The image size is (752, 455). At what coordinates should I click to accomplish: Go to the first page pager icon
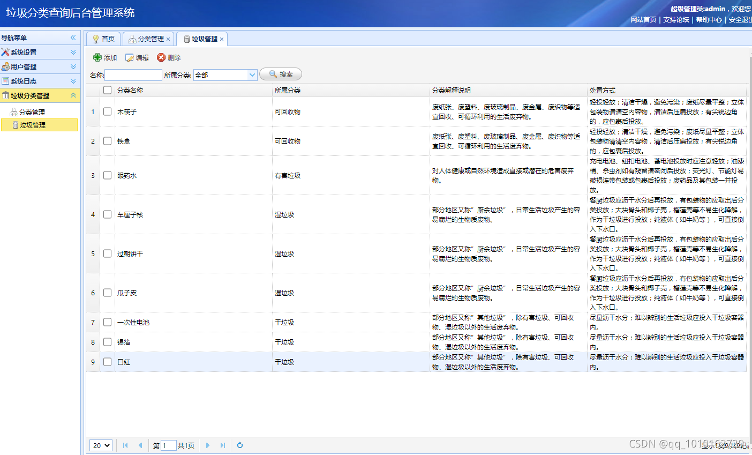click(125, 445)
